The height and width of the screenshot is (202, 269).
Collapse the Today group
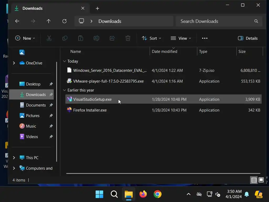tap(65, 61)
